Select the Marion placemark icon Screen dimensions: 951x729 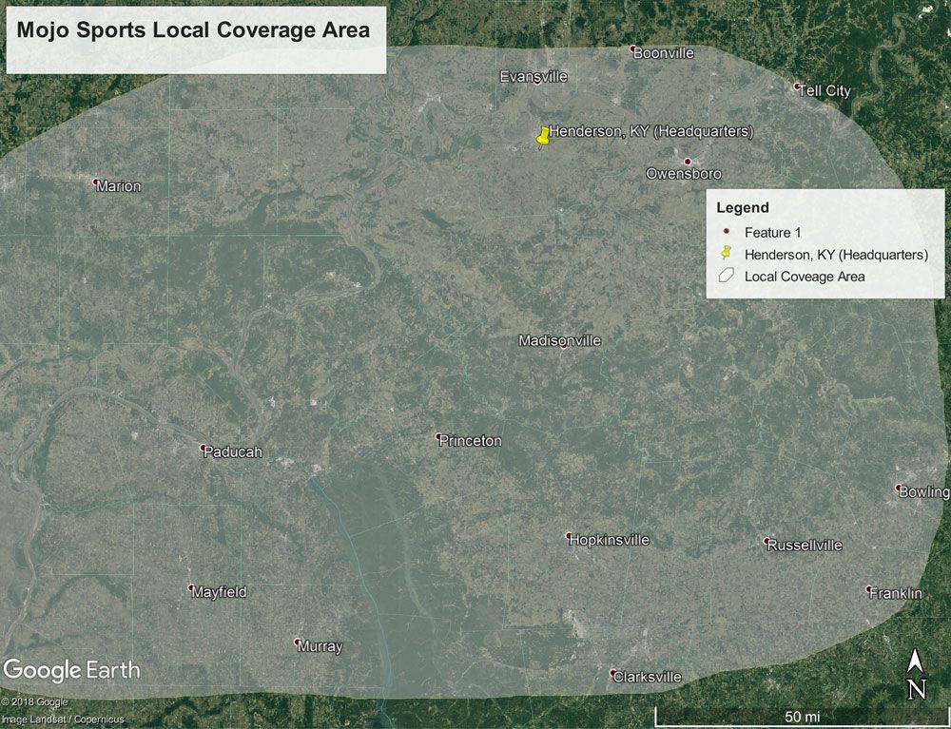[x=94, y=180]
